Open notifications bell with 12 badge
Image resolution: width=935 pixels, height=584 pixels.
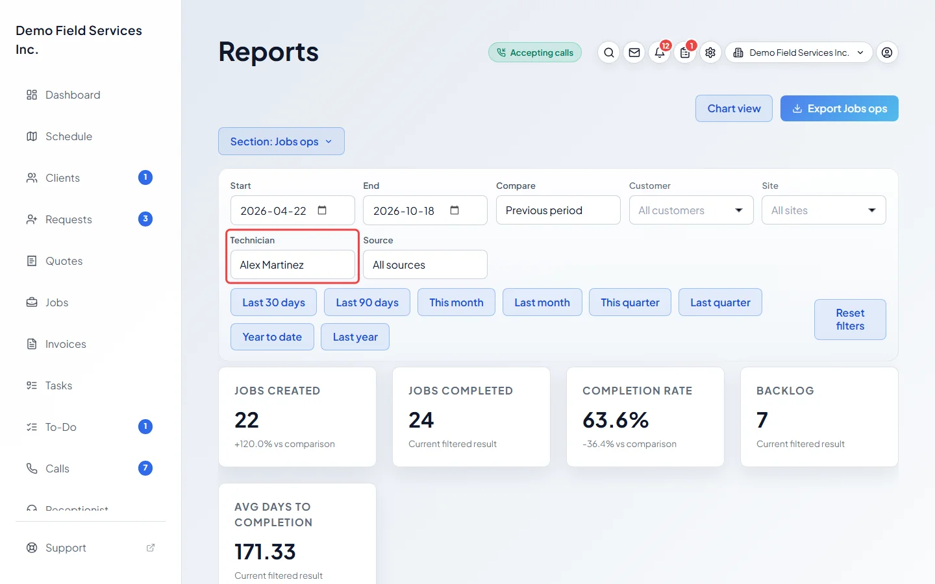tap(660, 53)
